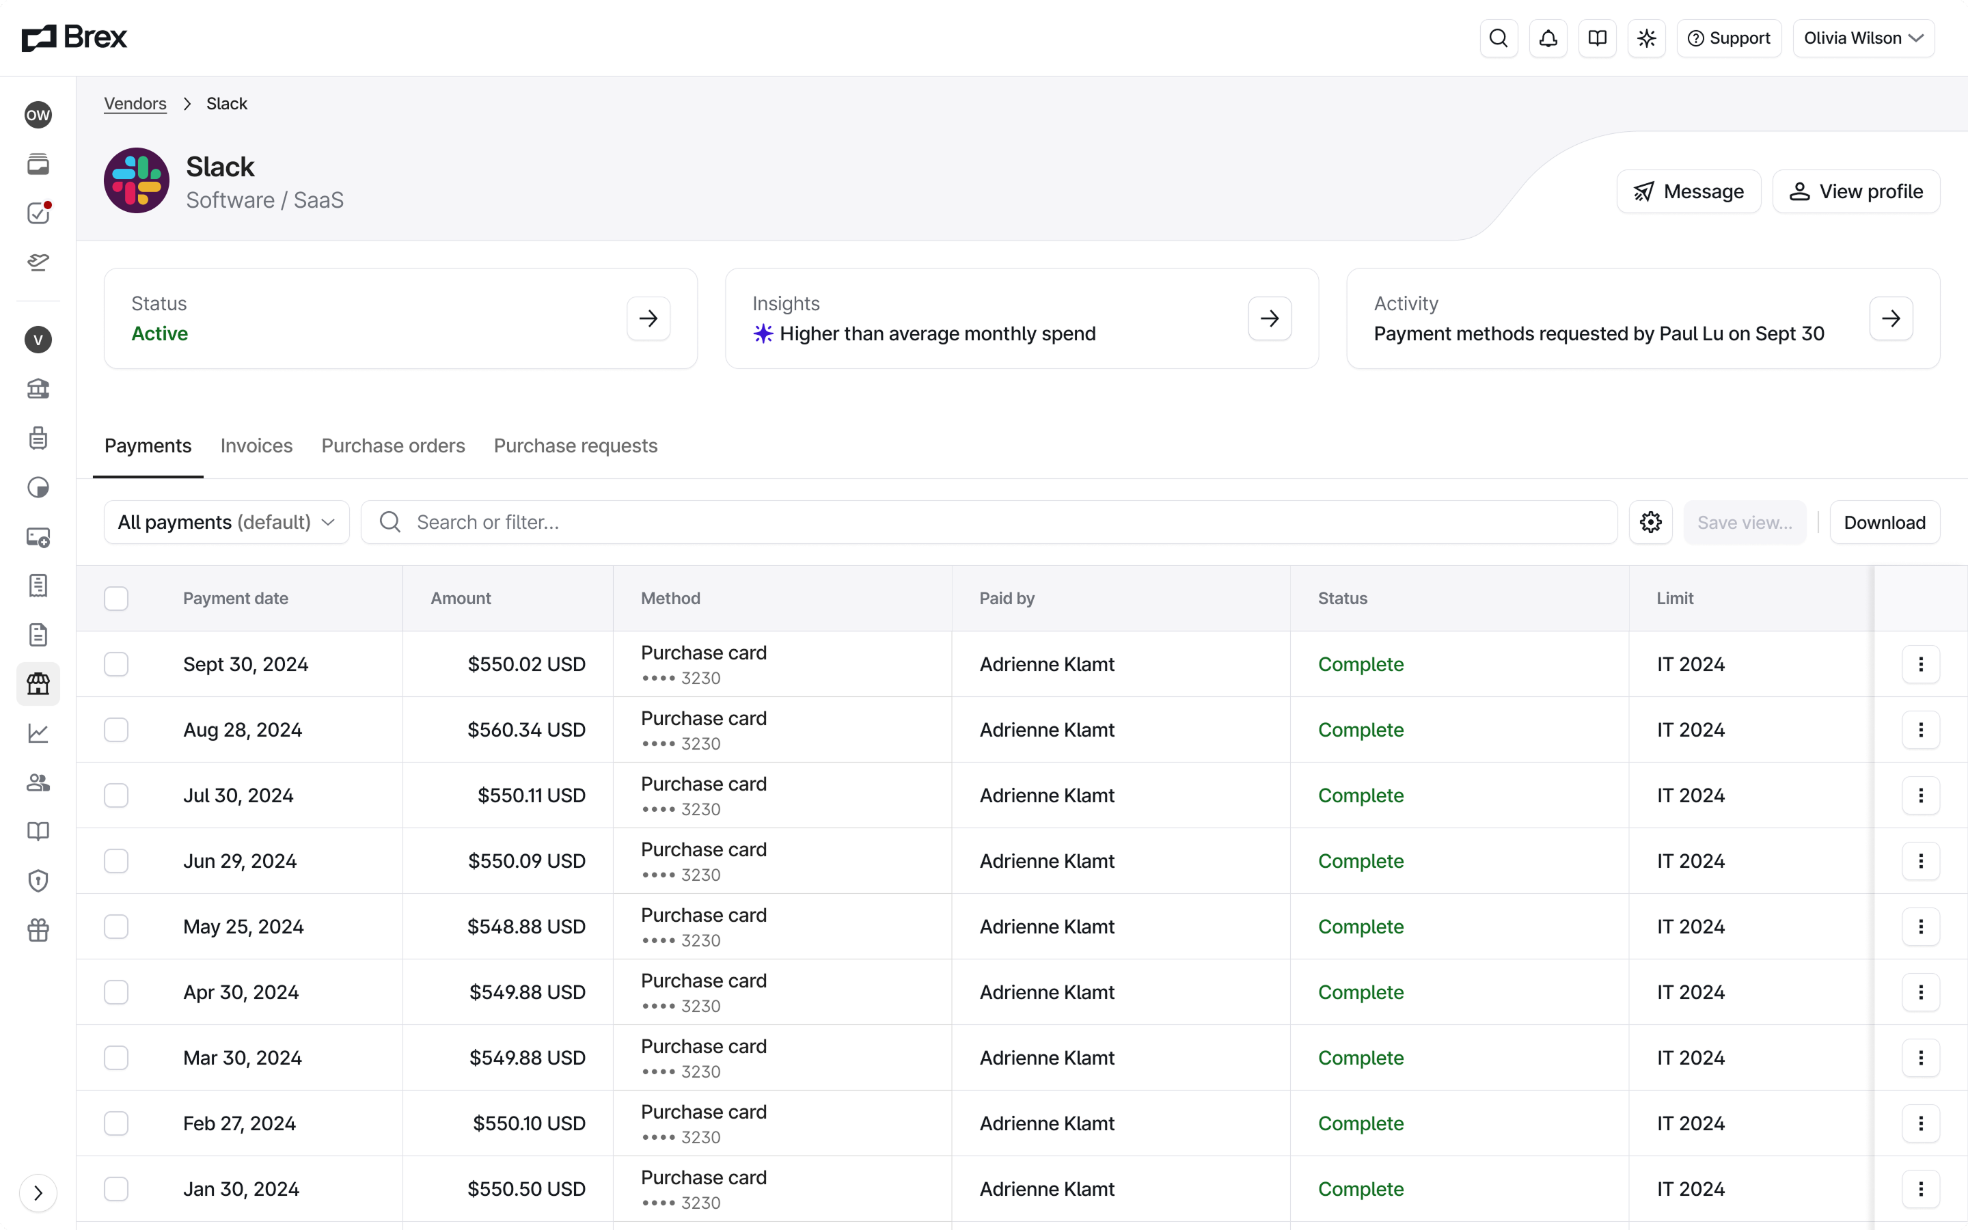Click the Method column header
Image resolution: width=1968 pixels, height=1230 pixels.
point(671,599)
